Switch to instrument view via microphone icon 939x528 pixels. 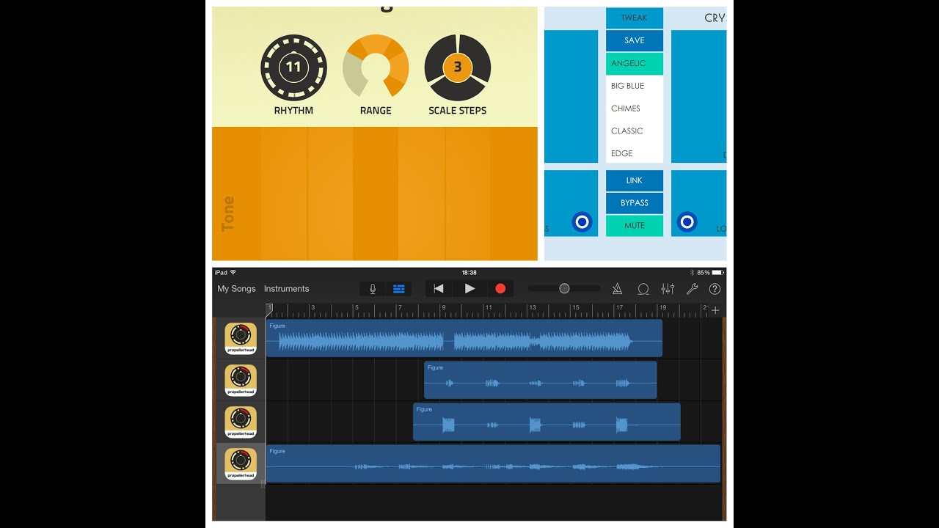[x=373, y=289]
